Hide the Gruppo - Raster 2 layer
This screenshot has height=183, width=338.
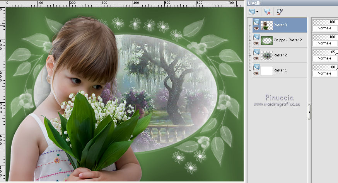click(256, 44)
